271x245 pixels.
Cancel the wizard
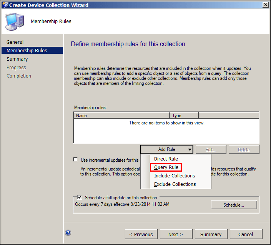click(246, 234)
